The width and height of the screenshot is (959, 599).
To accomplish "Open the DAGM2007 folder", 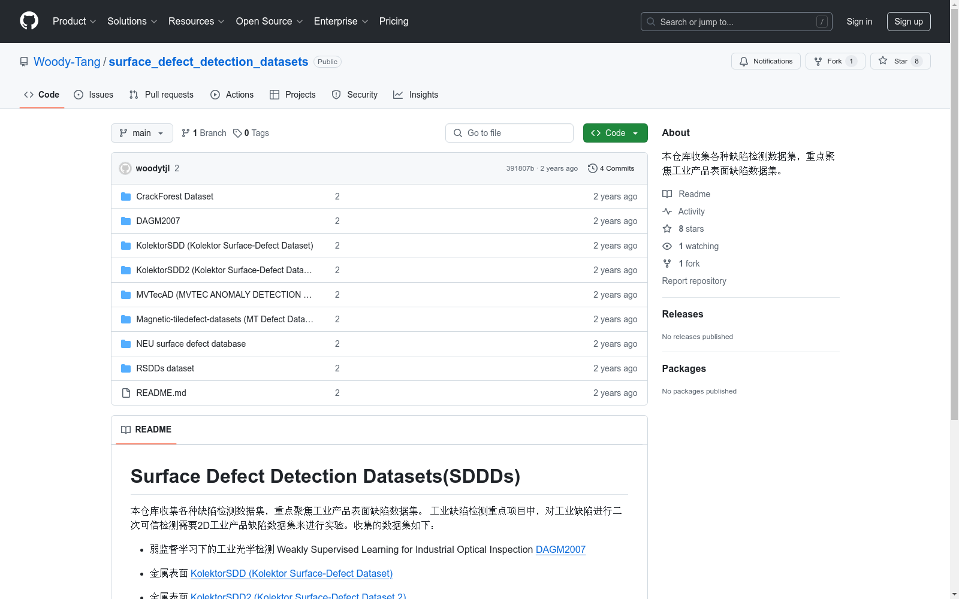I will (158, 221).
